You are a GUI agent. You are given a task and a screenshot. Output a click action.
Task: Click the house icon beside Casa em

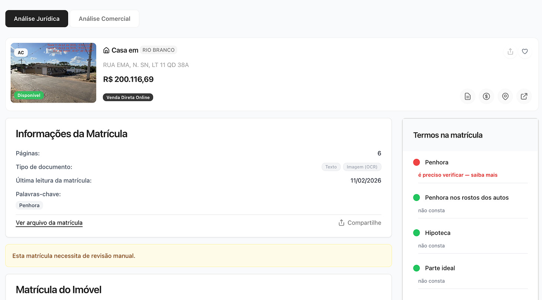106,50
